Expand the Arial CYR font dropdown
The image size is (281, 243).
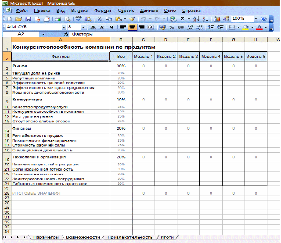click(64, 27)
